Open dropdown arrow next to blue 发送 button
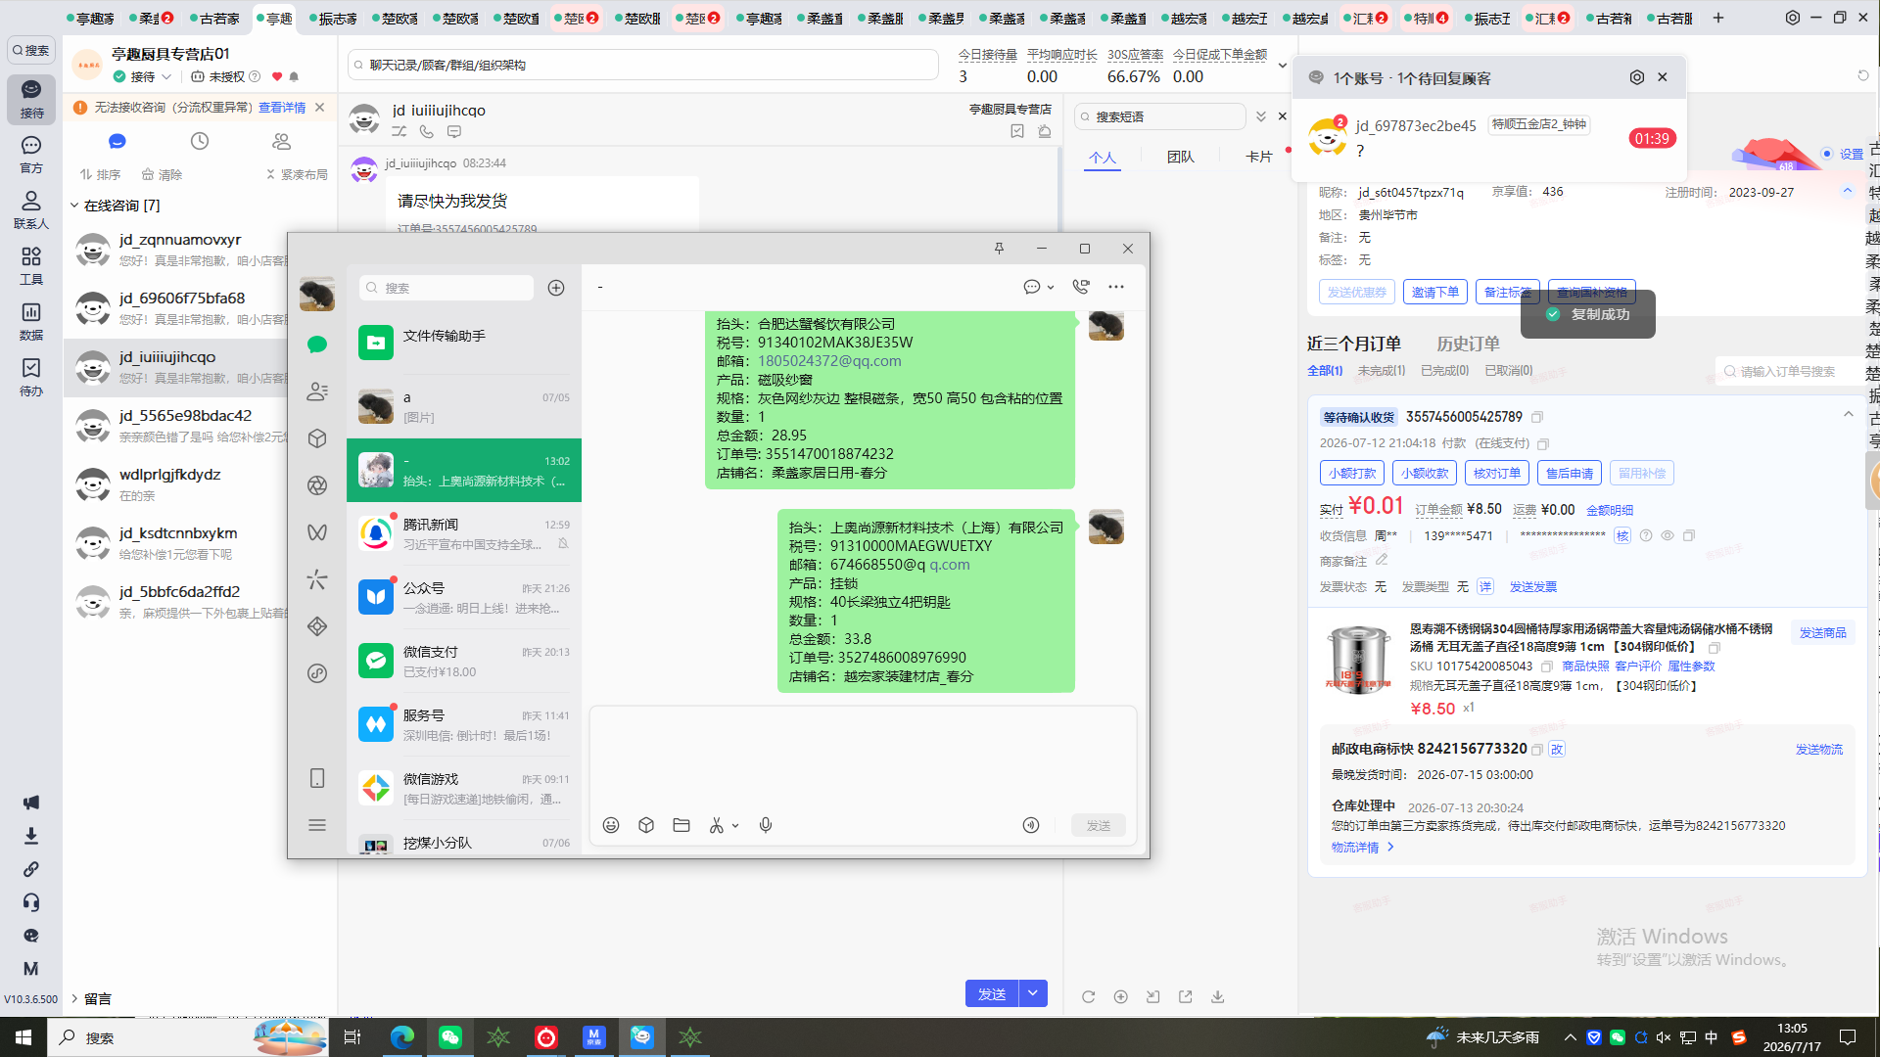Screen dimensions: 1880x1057 1033,993
